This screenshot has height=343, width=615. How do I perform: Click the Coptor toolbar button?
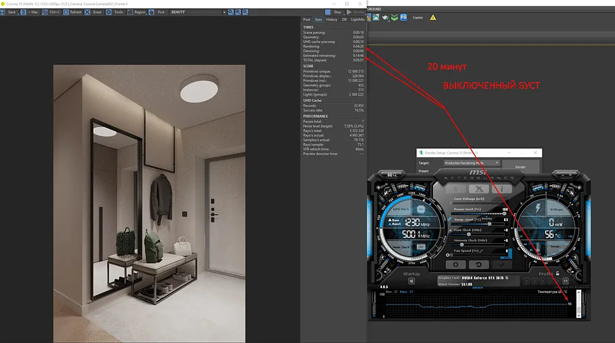pyautogui.click(x=417, y=18)
